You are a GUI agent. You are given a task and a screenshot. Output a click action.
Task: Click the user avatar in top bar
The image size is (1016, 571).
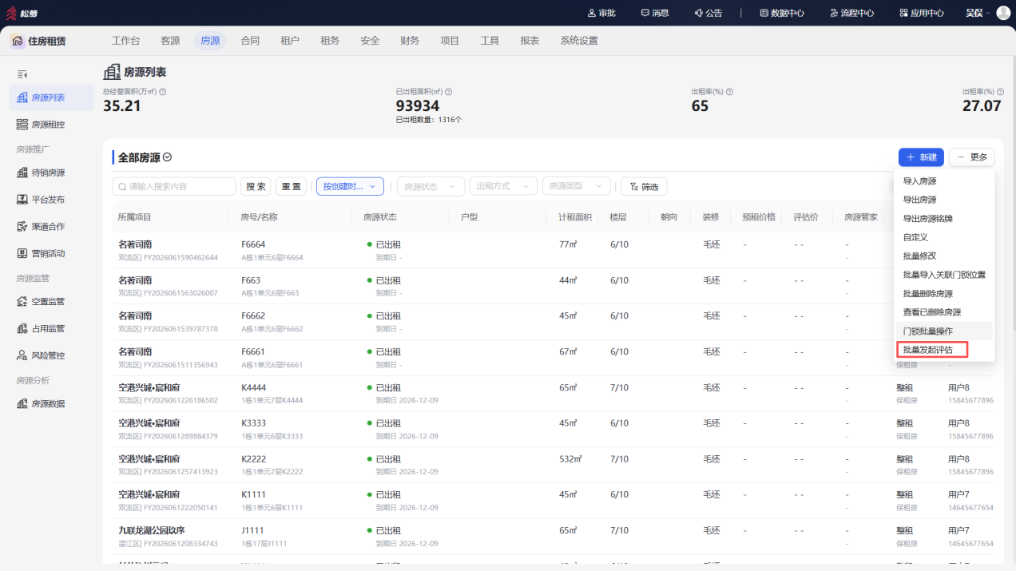pos(1003,13)
